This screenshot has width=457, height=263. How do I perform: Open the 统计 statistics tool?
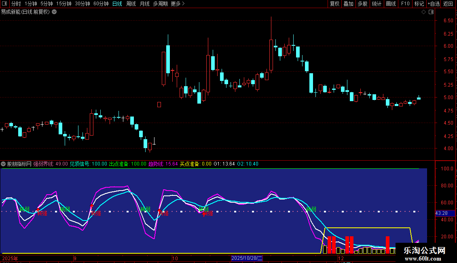click(x=377, y=4)
